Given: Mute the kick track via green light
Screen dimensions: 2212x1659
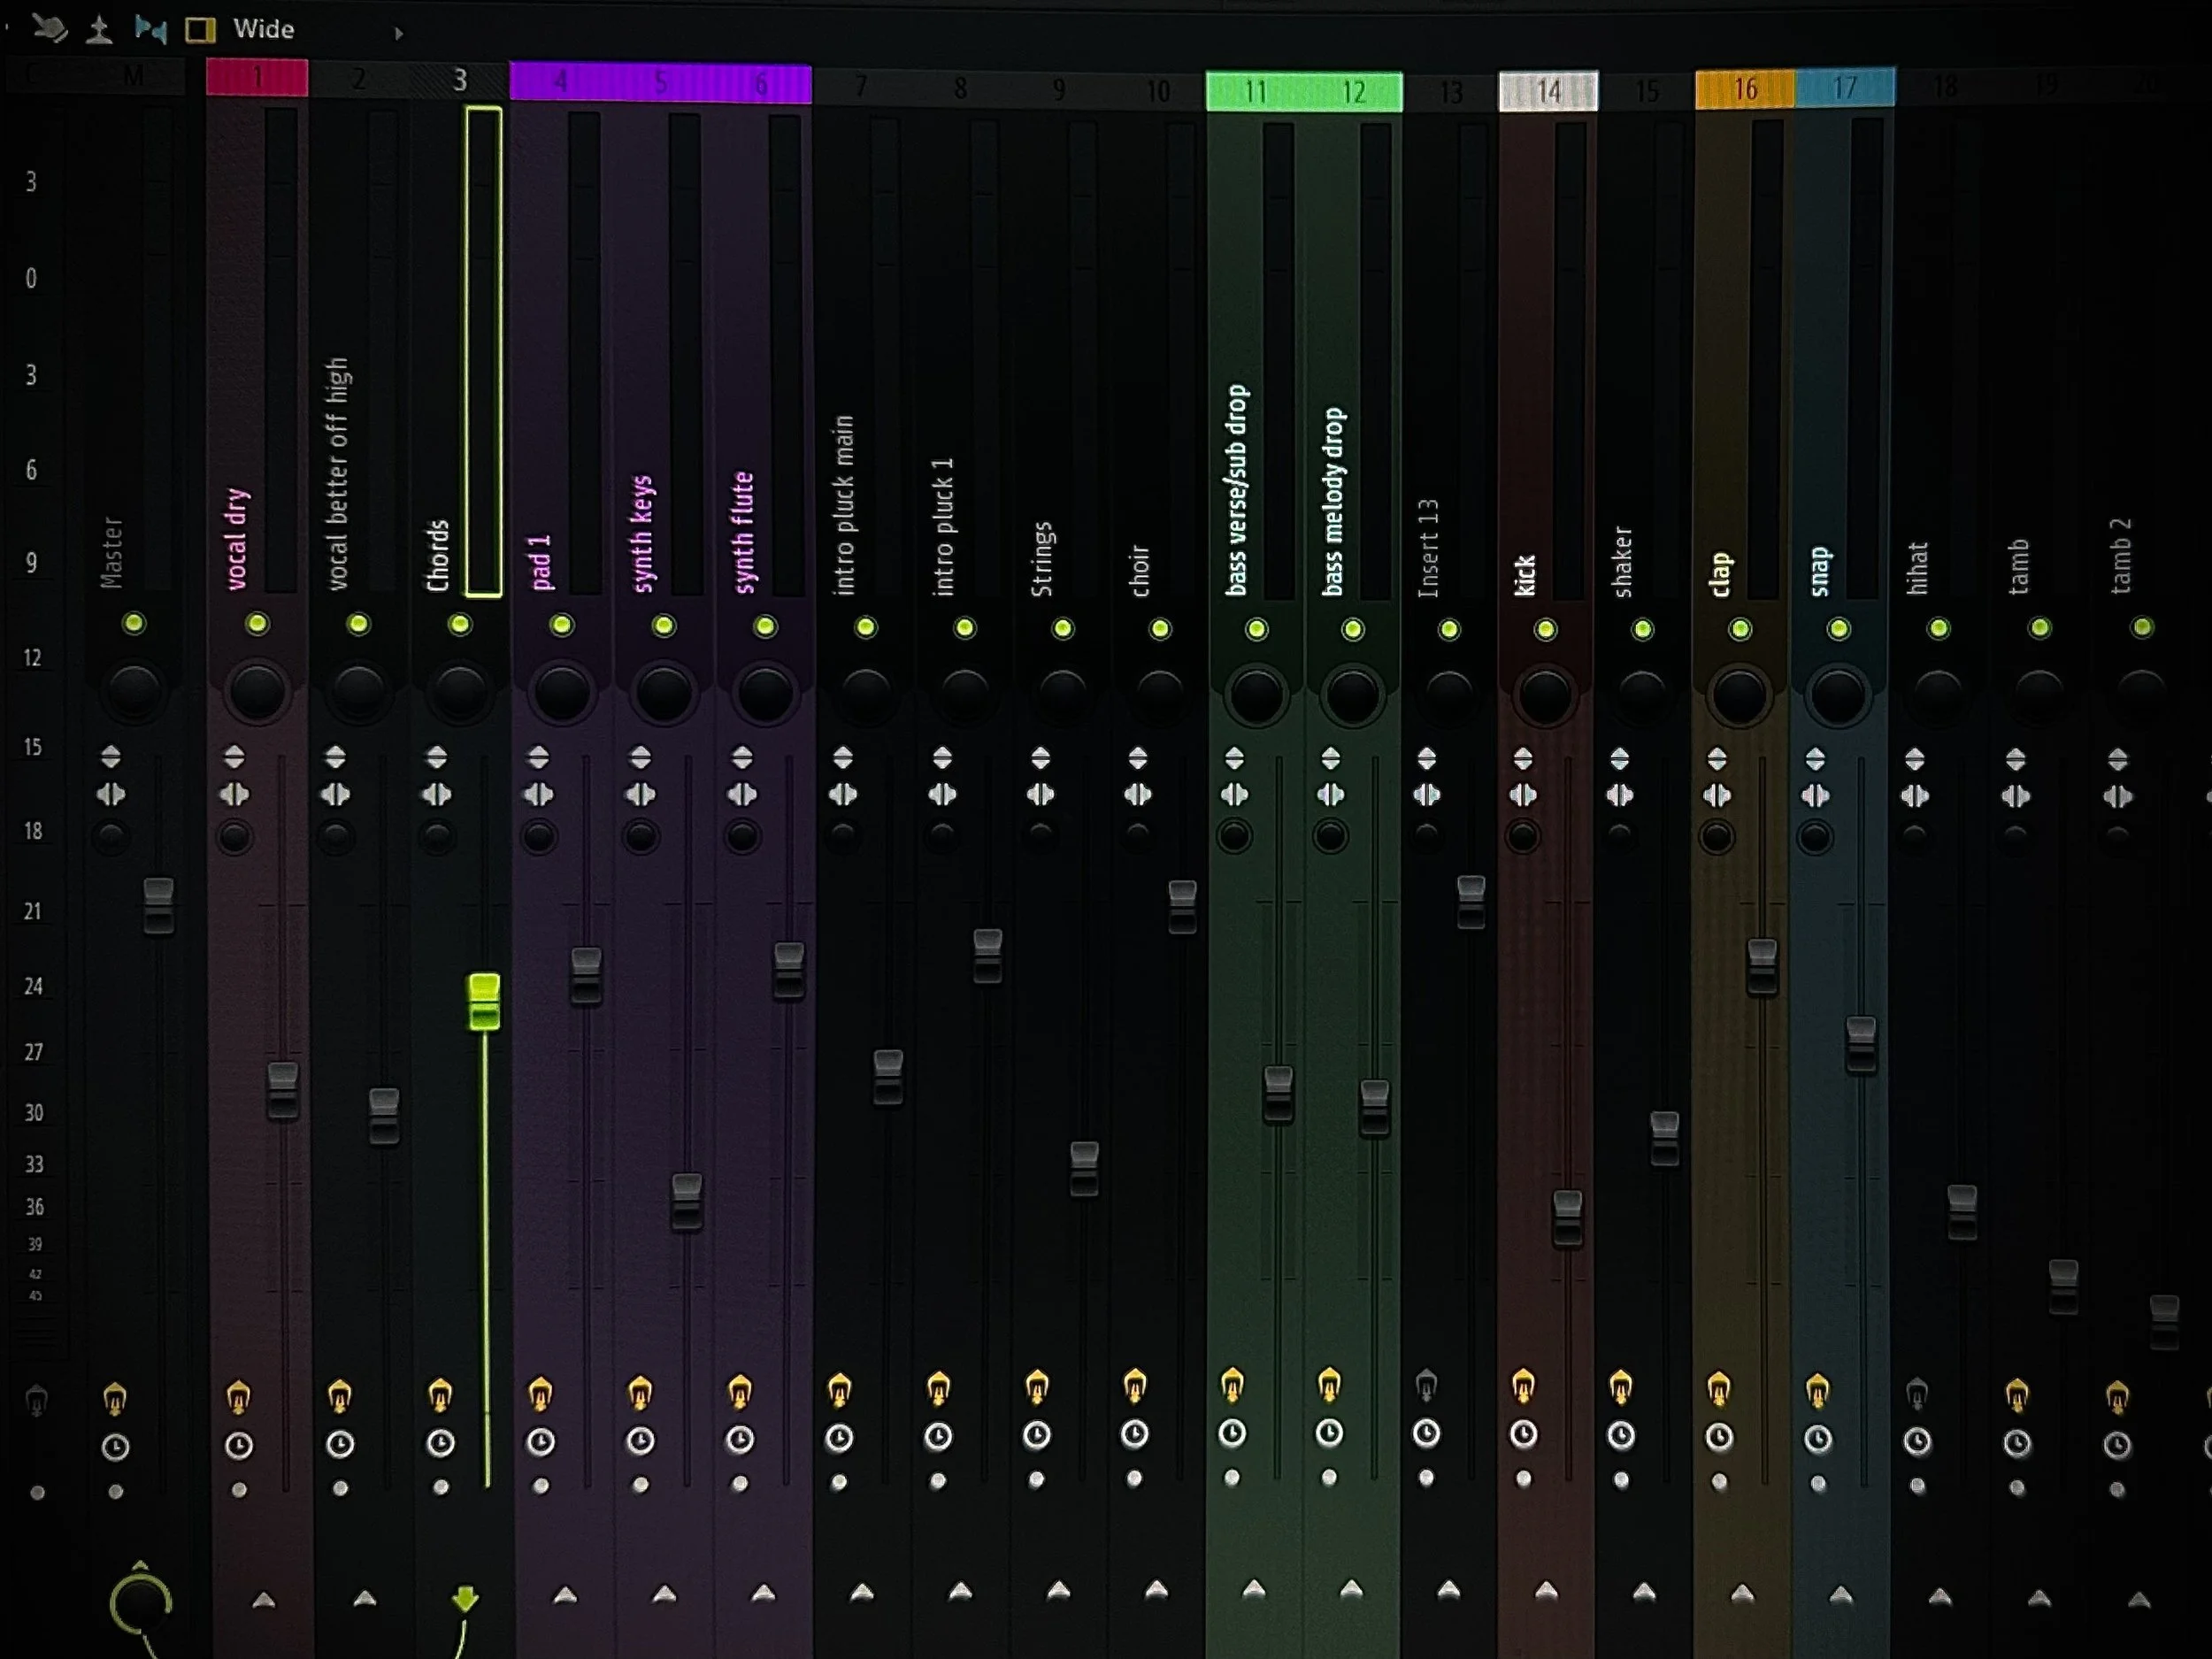Looking at the screenshot, I should coord(1545,629).
